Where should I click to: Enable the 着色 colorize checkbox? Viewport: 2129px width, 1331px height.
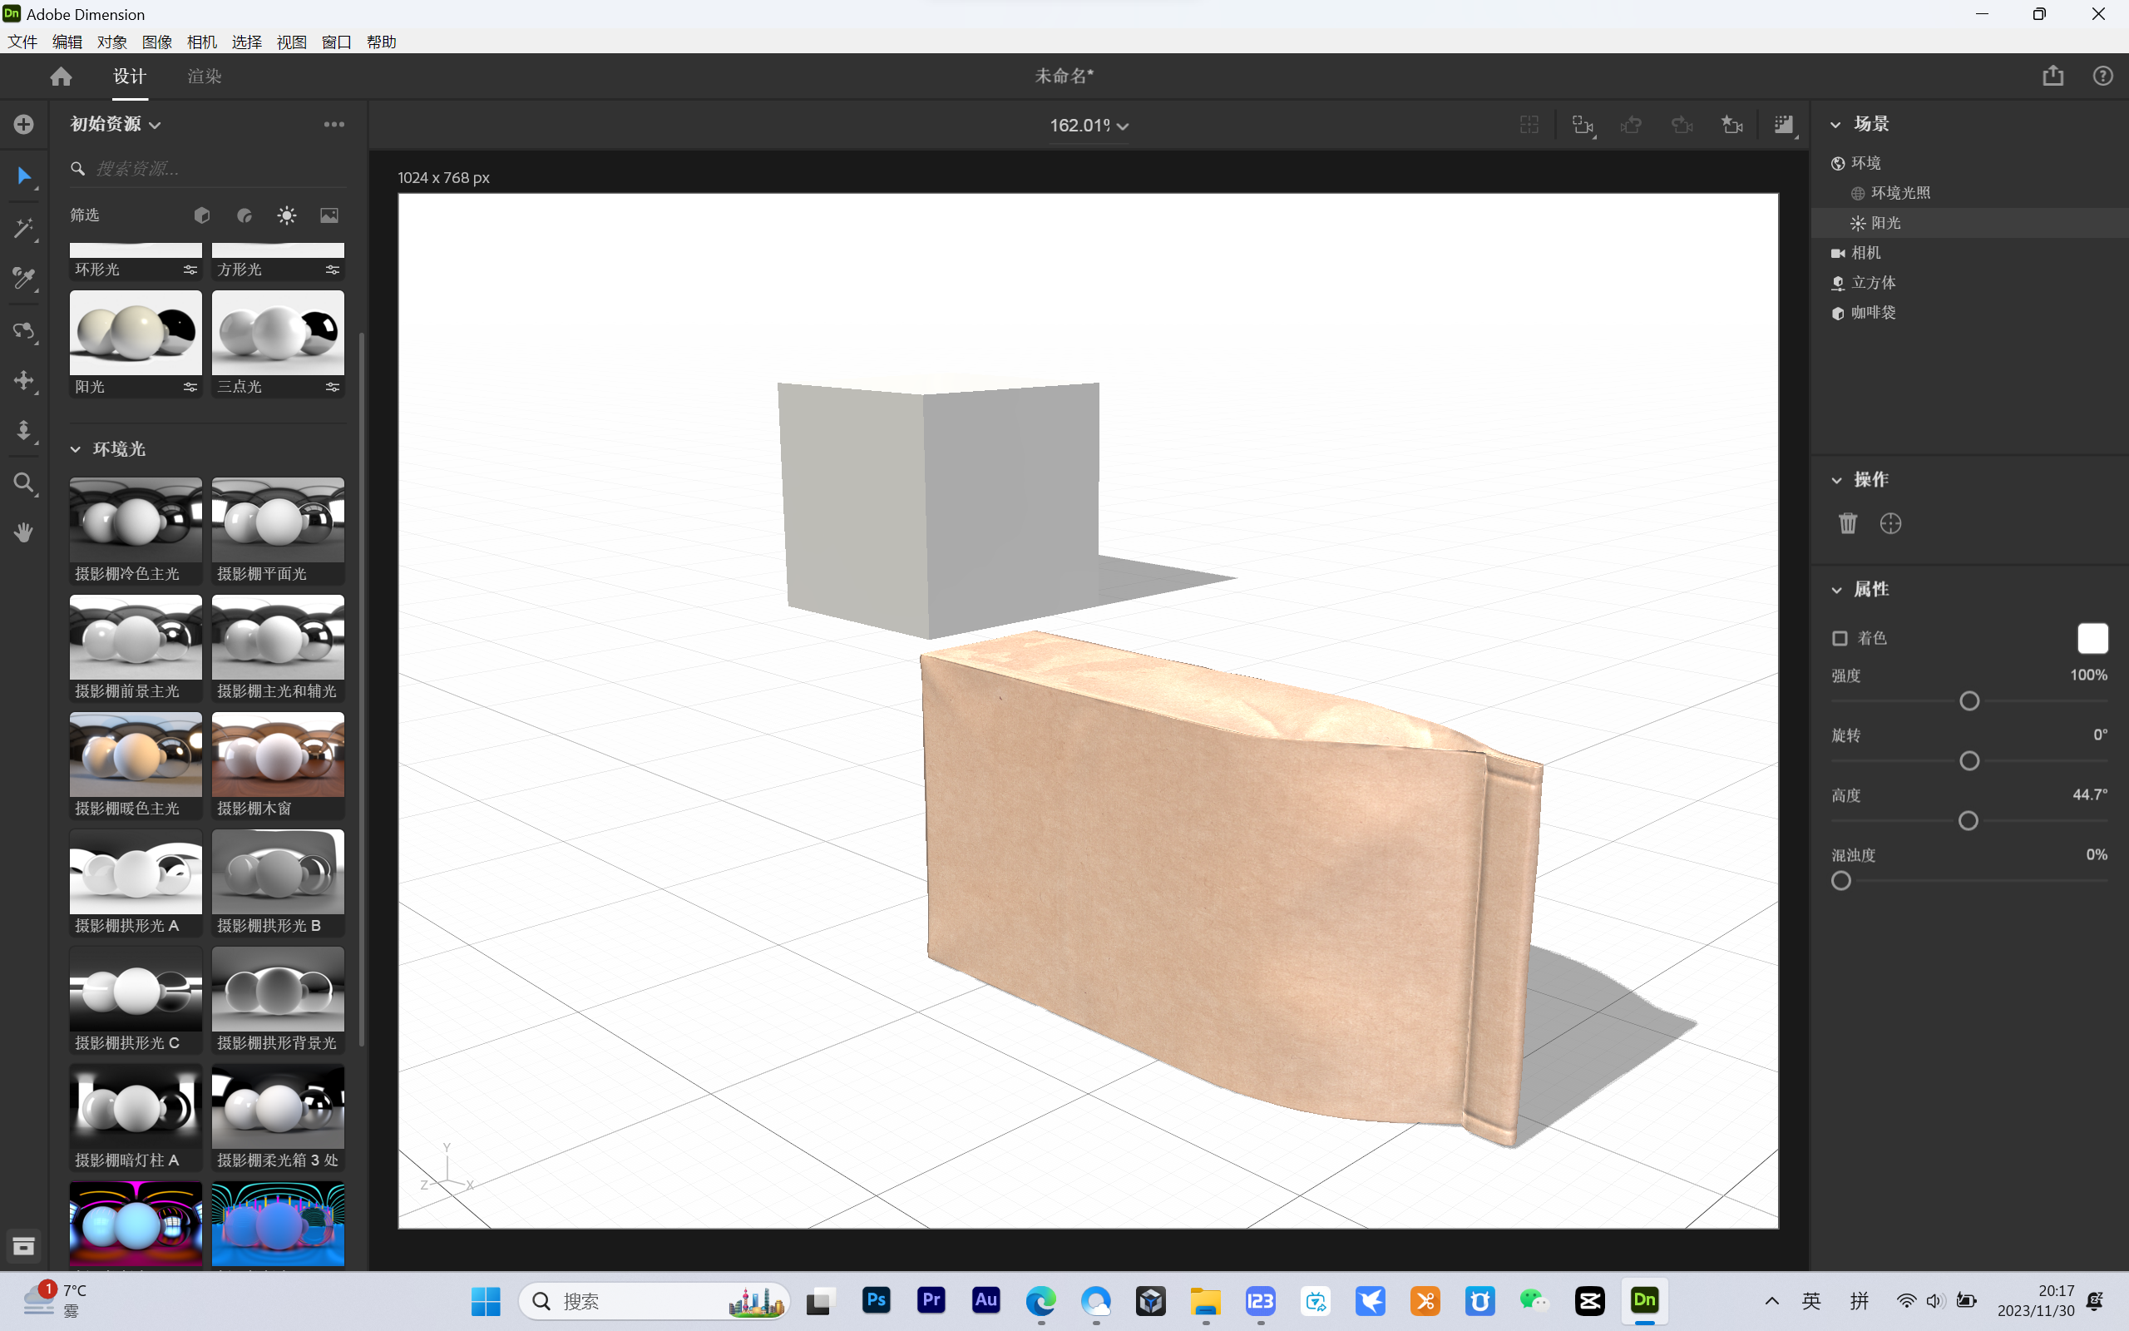coord(1840,638)
